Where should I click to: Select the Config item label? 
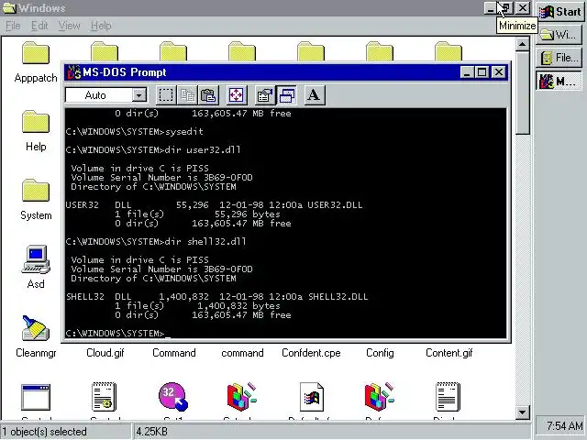[380, 353]
